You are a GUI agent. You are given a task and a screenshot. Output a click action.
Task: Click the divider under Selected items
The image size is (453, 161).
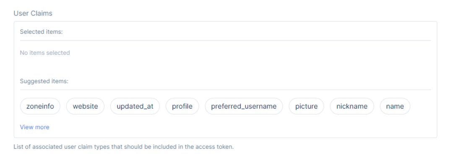pos(225,40)
